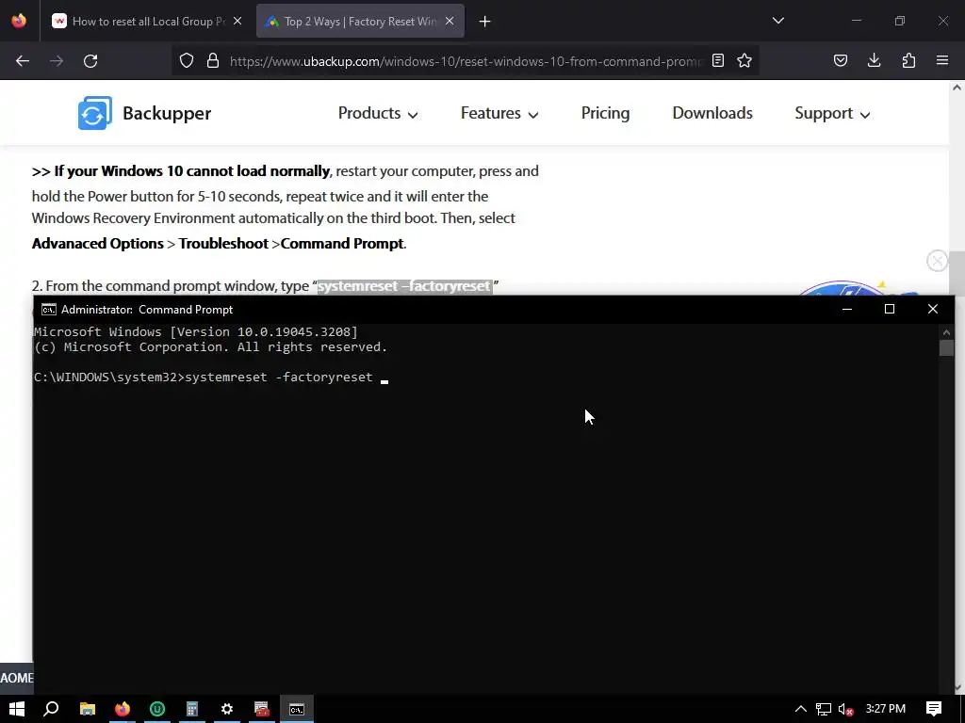Open the Pricing page link
Image resolution: width=965 pixels, height=723 pixels.
[x=605, y=113]
